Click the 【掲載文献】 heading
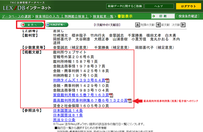 32,52
